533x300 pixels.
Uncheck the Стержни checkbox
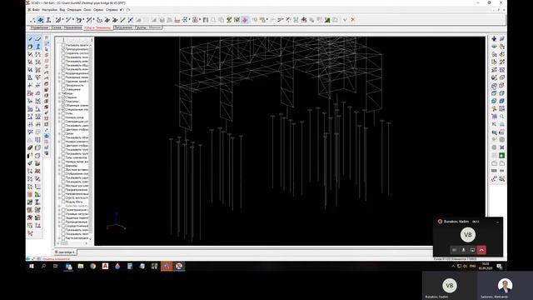(63, 97)
